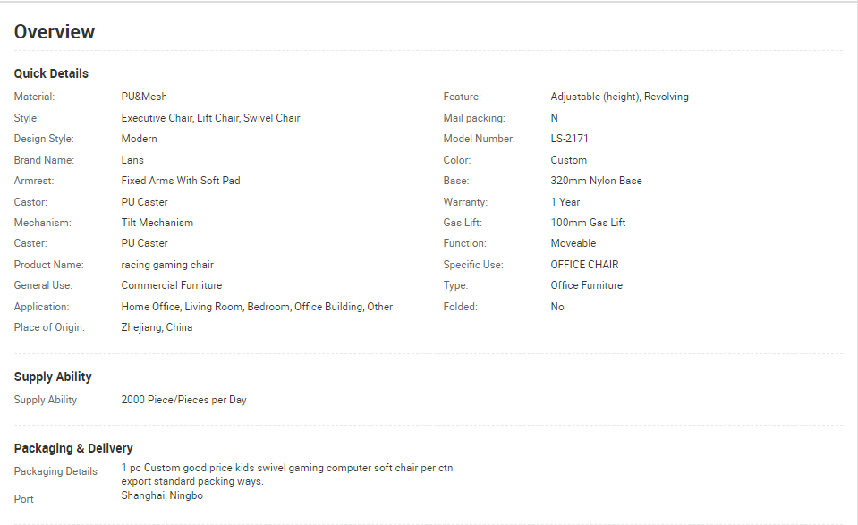Click the Commercial Furniture general use value
The height and width of the screenshot is (525, 858).
click(171, 285)
